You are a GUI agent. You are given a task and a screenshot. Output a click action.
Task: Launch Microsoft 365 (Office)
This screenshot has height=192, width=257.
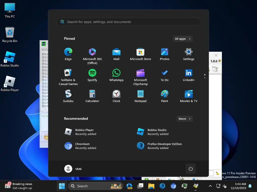click(x=92, y=56)
